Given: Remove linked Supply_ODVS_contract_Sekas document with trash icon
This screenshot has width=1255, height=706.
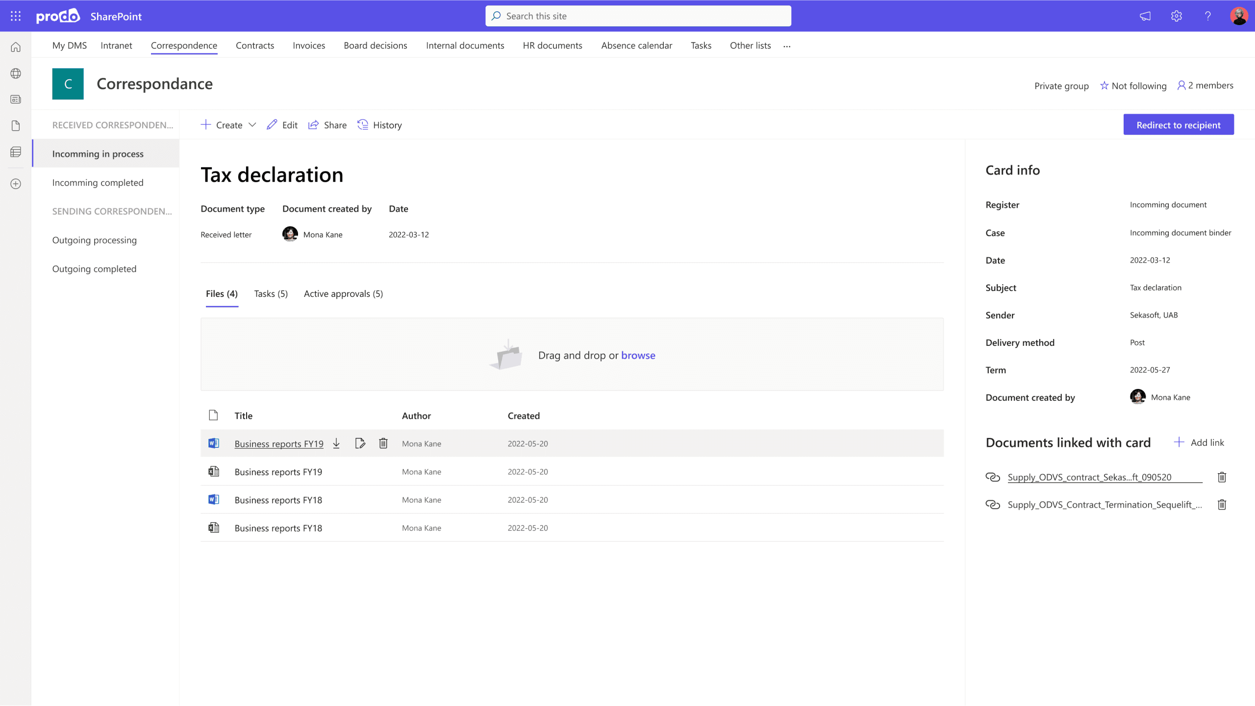Looking at the screenshot, I should [1222, 477].
